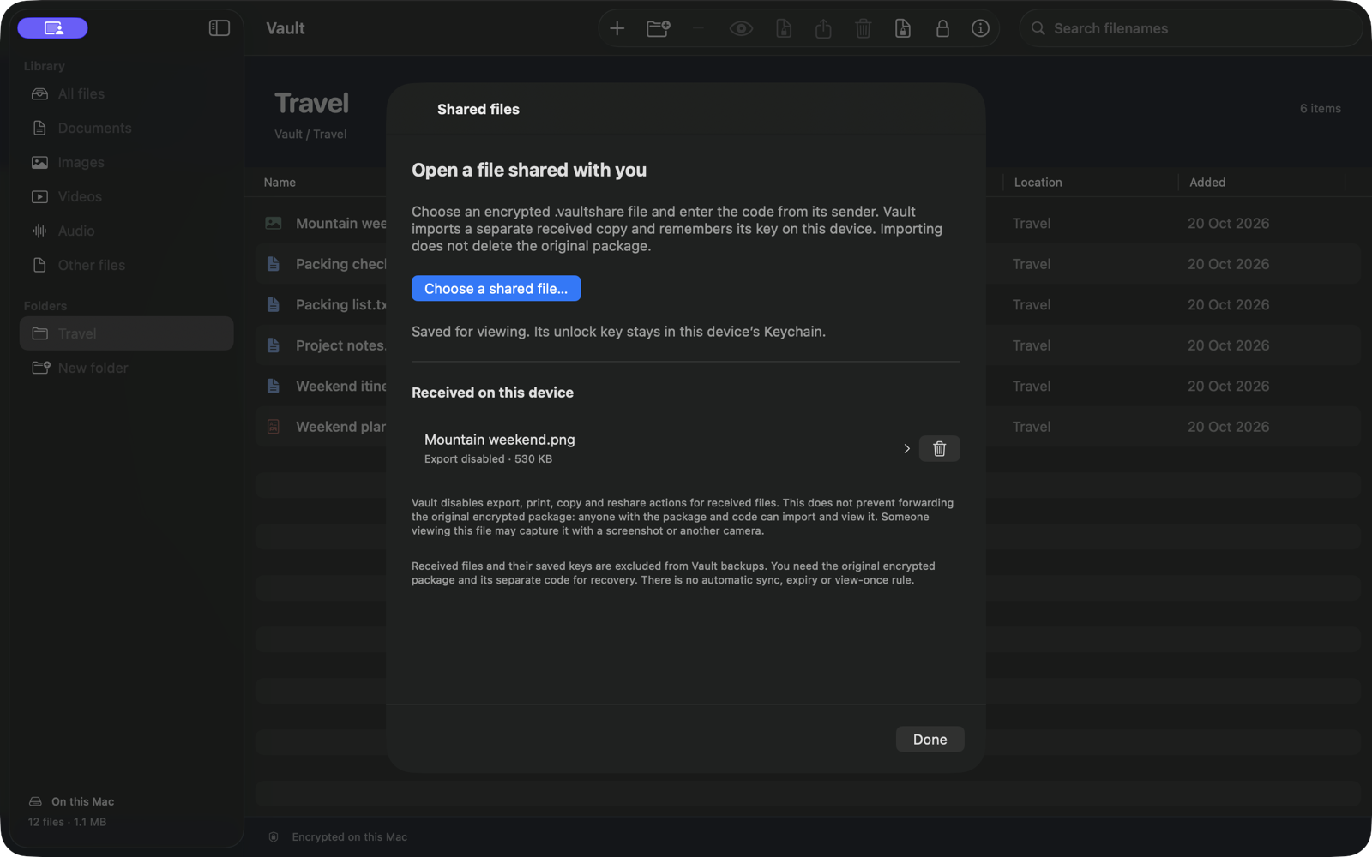Sort by the Location column header
Screen dimensions: 1372x857
(1038, 182)
